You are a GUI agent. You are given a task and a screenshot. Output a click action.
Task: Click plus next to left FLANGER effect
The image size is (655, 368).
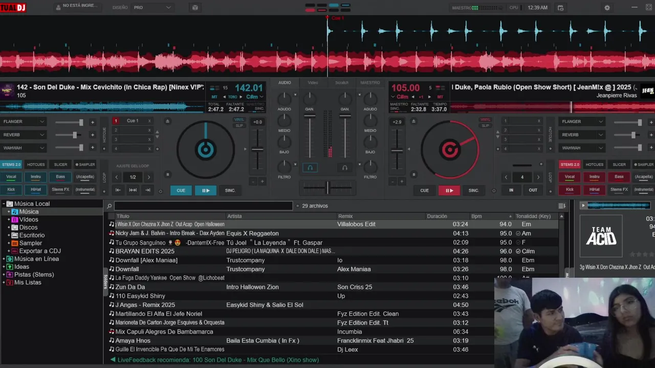point(93,122)
